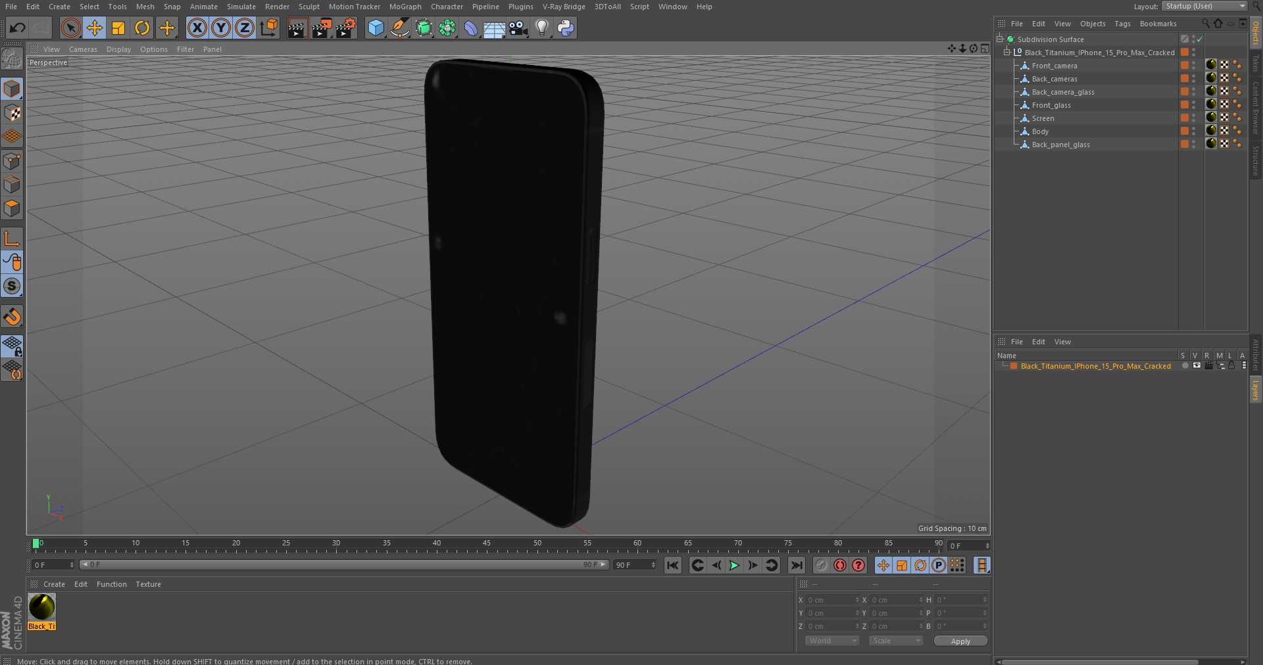Add a Floor environment icon
The width and height of the screenshot is (1263, 665).
point(495,28)
